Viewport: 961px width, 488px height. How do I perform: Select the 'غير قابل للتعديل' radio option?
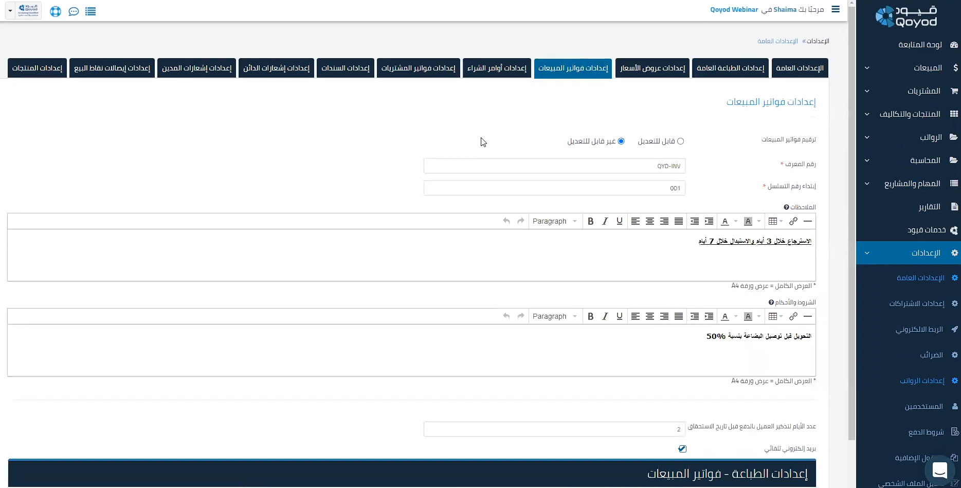[x=621, y=141]
